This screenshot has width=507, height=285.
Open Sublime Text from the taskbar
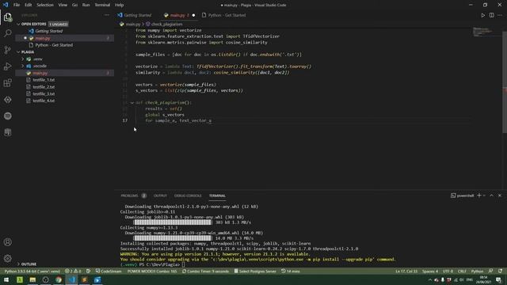[x=85, y=279]
